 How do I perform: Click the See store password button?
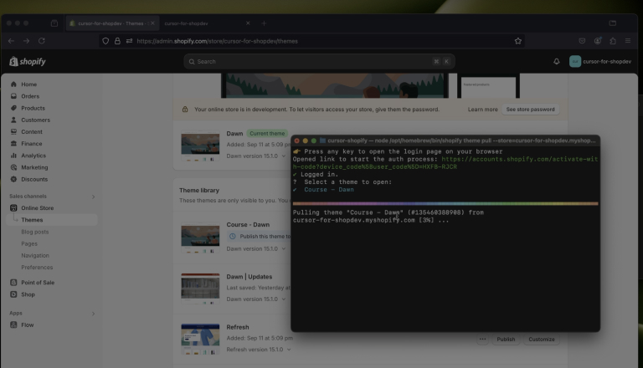pyautogui.click(x=530, y=110)
